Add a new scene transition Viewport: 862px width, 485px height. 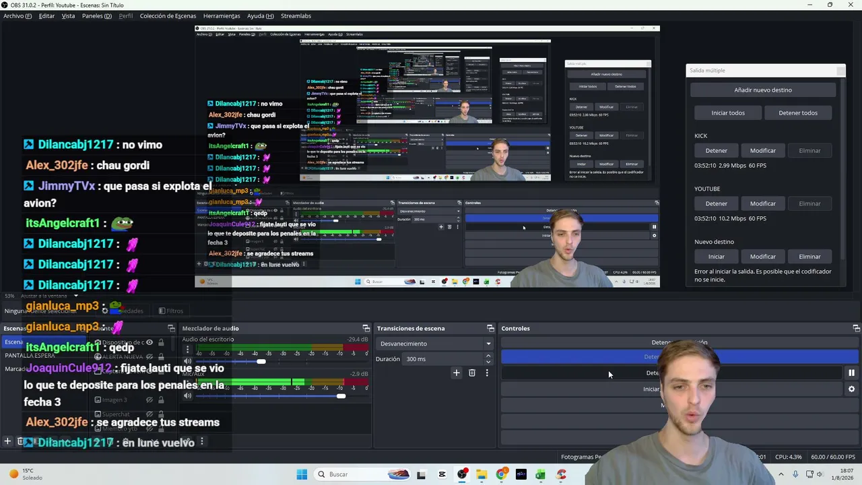456,373
